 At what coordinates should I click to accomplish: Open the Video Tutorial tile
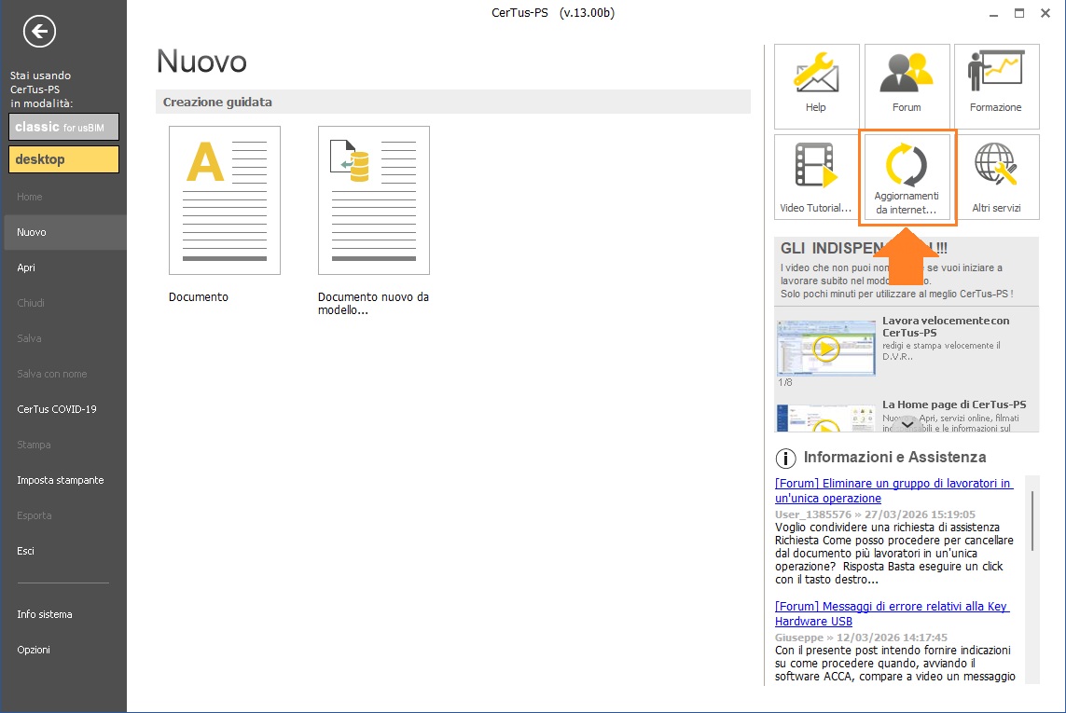point(816,177)
